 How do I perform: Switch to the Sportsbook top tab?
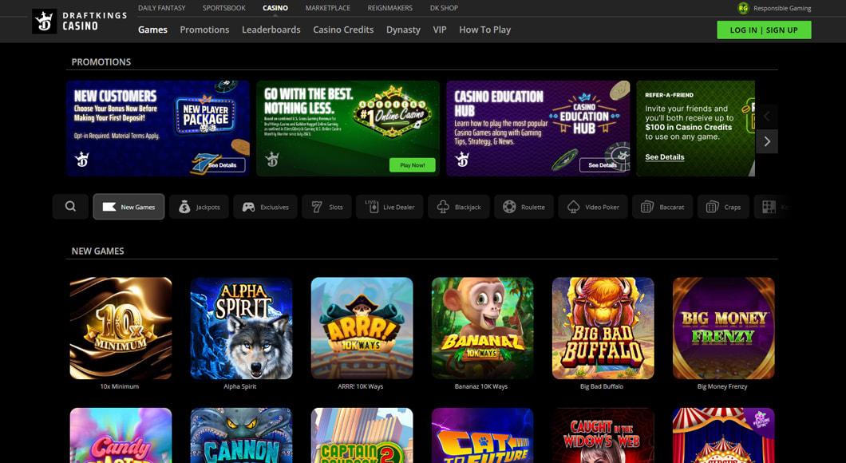[x=223, y=8]
